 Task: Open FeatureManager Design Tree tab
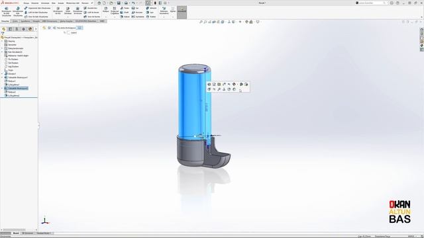point(3,29)
